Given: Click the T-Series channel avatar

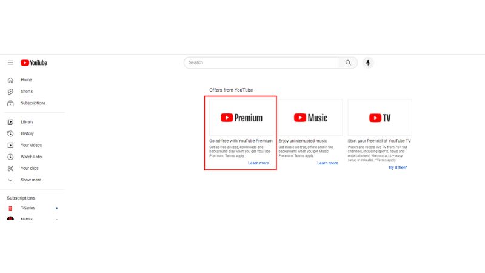Looking at the screenshot, I should click(10, 208).
